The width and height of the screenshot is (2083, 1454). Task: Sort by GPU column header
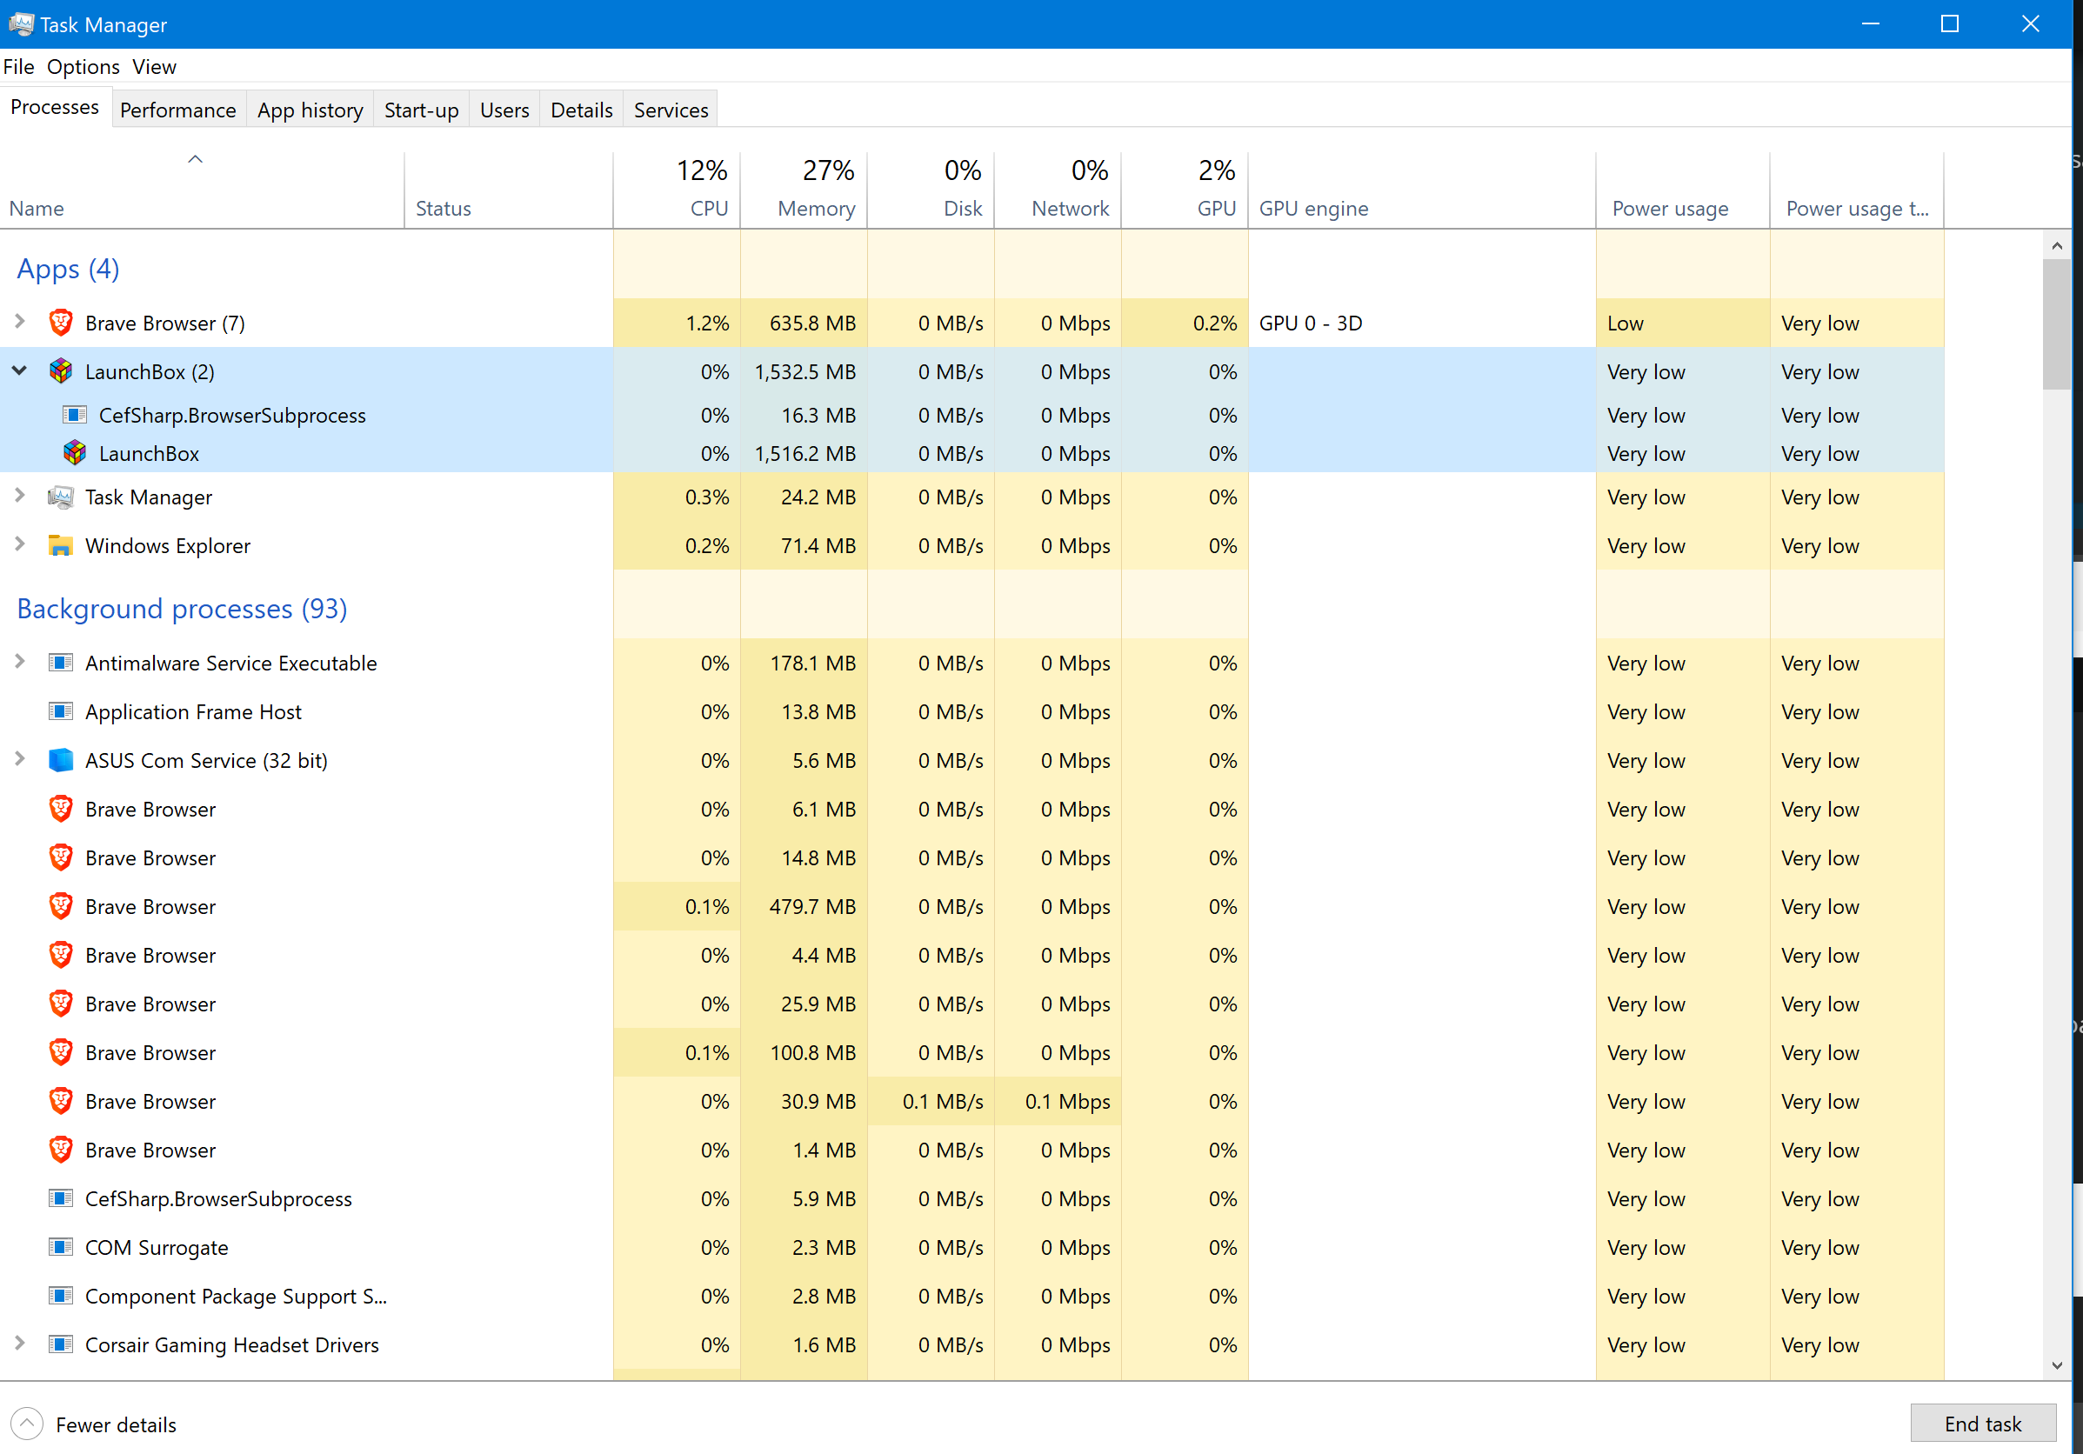pos(1185,190)
